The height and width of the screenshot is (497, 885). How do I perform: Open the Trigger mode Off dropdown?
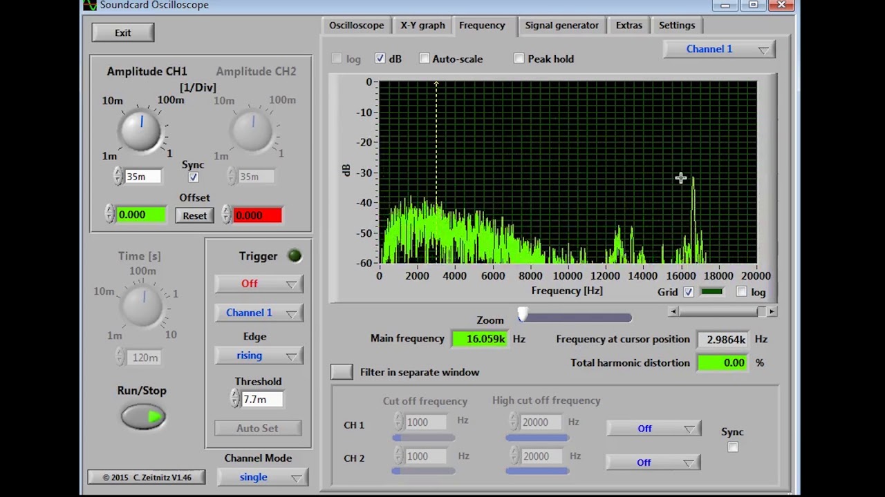[258, 284]
